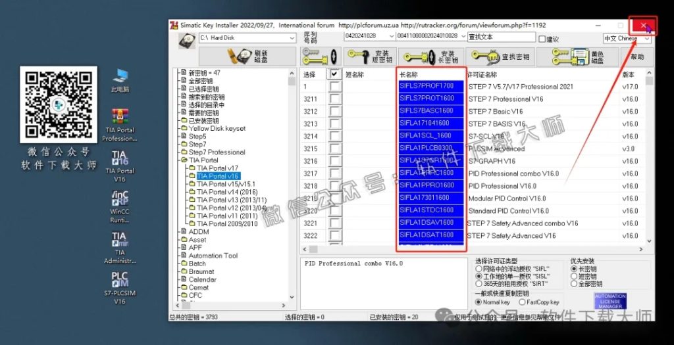
Task: Click scroll-down arrow of the key table
Action: click(x=649, y=241)
